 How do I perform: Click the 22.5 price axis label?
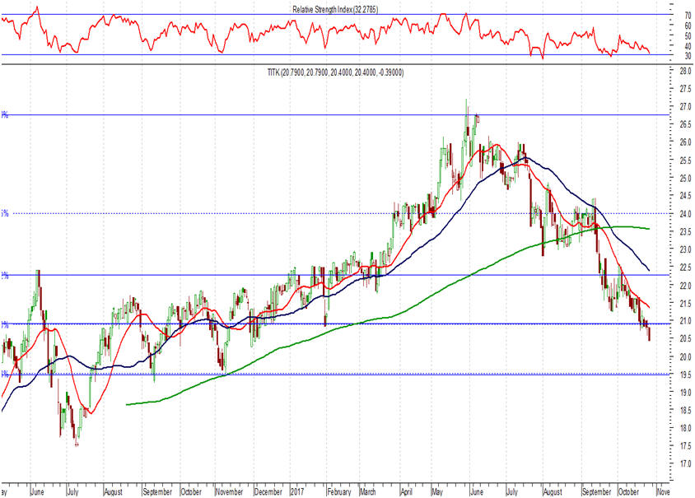685,268
